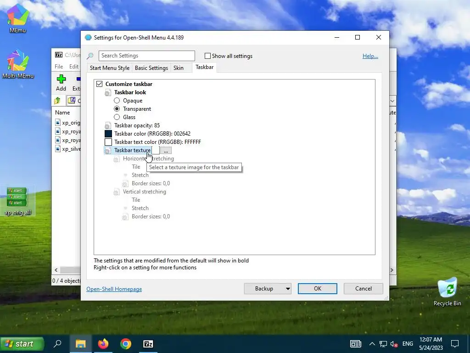Click the 7-Zip title bar icon

[59, 55]
